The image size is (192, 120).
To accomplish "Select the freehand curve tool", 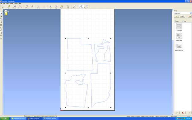I will [x=1, y=38].
